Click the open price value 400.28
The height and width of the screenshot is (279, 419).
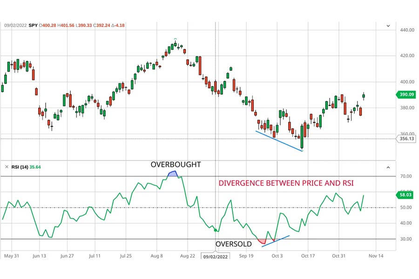pos(49,26)
